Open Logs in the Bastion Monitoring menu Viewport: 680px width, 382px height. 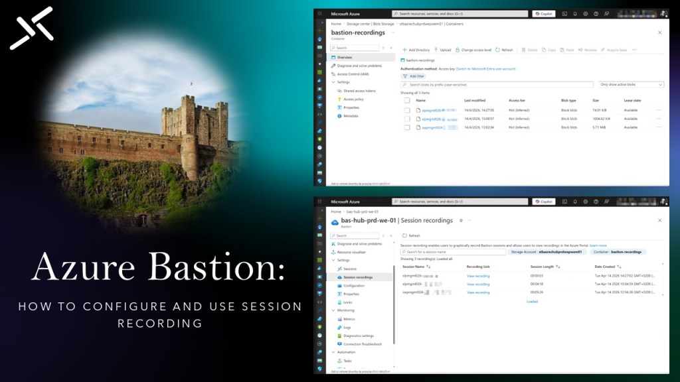click(347, 327)
